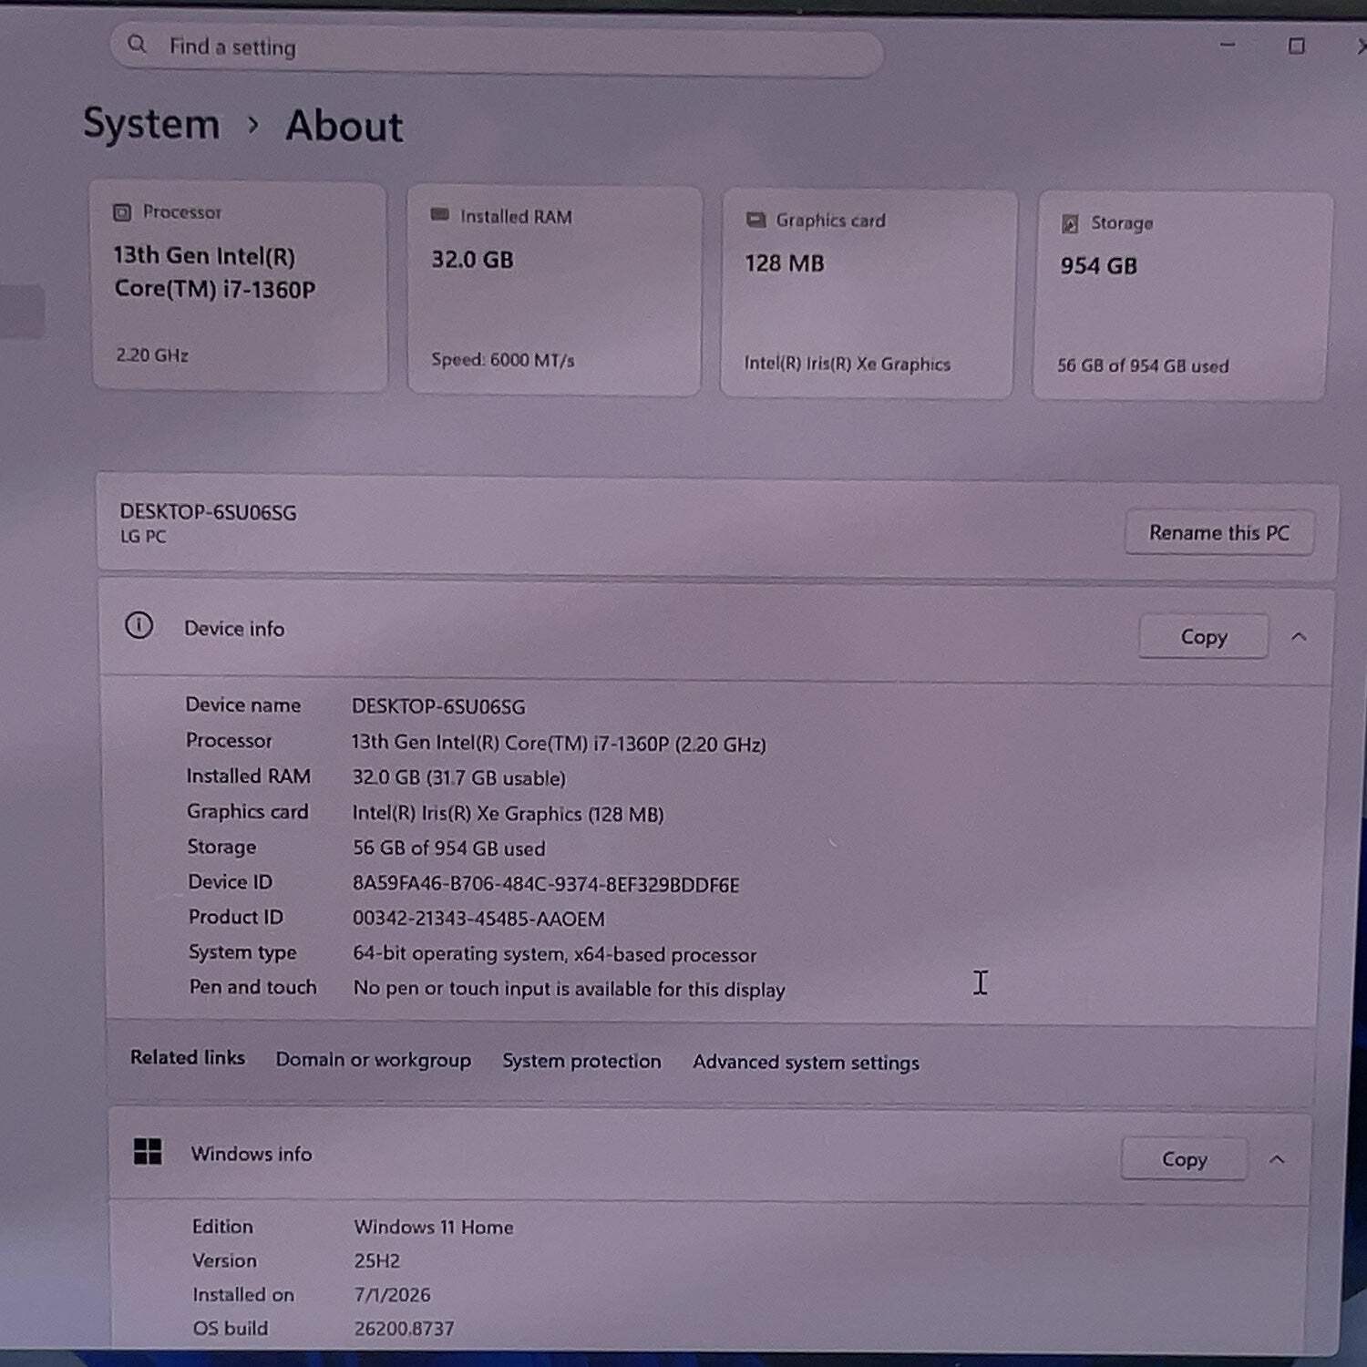
Task: Click '64-bit operating system, x64-based processor' text
Action: tap(554, 954)
